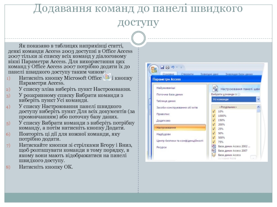277x207 pixels.
Task: Click the icon left of the last База даних Access
Action: pyautogui.click(x=214, y=155)
